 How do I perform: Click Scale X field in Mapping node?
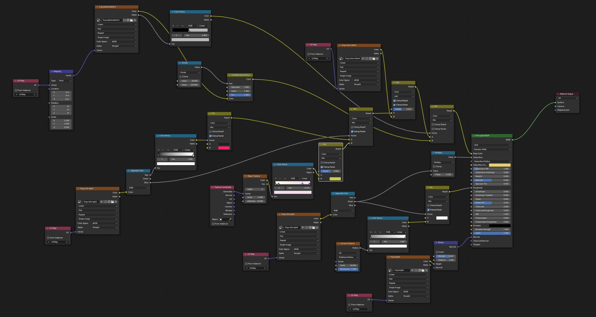point(61,120)
